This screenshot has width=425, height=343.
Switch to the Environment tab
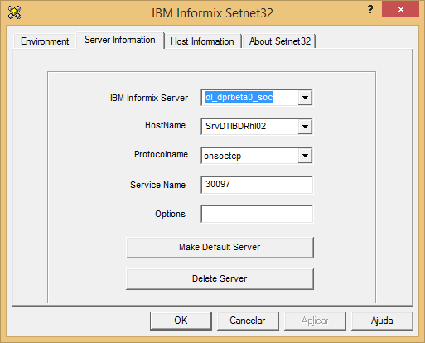pyautogui.click(x=45, y=41)
